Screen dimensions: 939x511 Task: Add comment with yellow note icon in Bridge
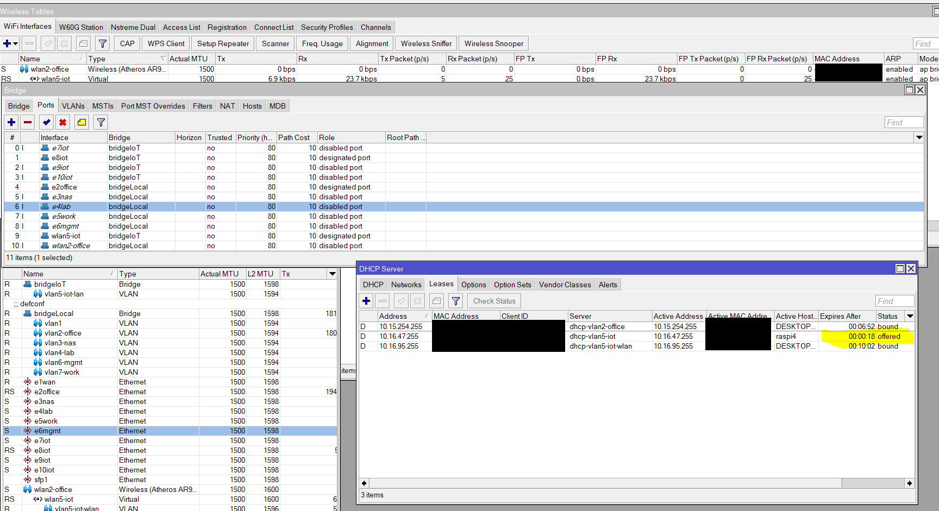pyautogui.click(x=82, y=122)
